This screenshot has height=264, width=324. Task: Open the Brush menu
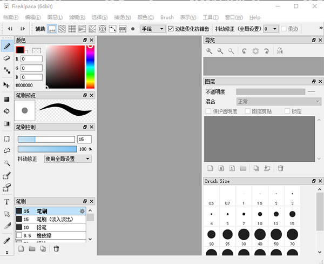pos(167,17)
